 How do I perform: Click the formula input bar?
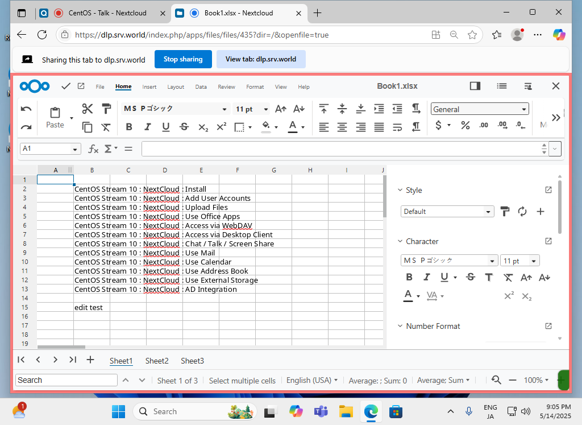(341, 149)
